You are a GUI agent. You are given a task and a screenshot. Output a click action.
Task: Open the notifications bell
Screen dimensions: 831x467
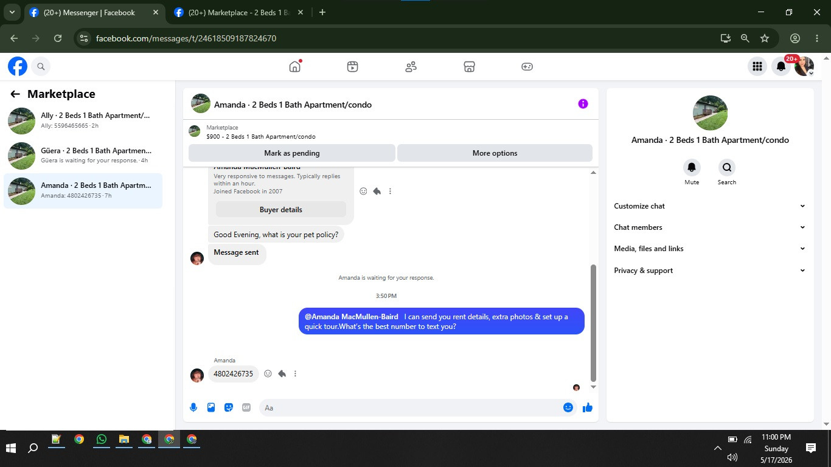pos(781,66)
